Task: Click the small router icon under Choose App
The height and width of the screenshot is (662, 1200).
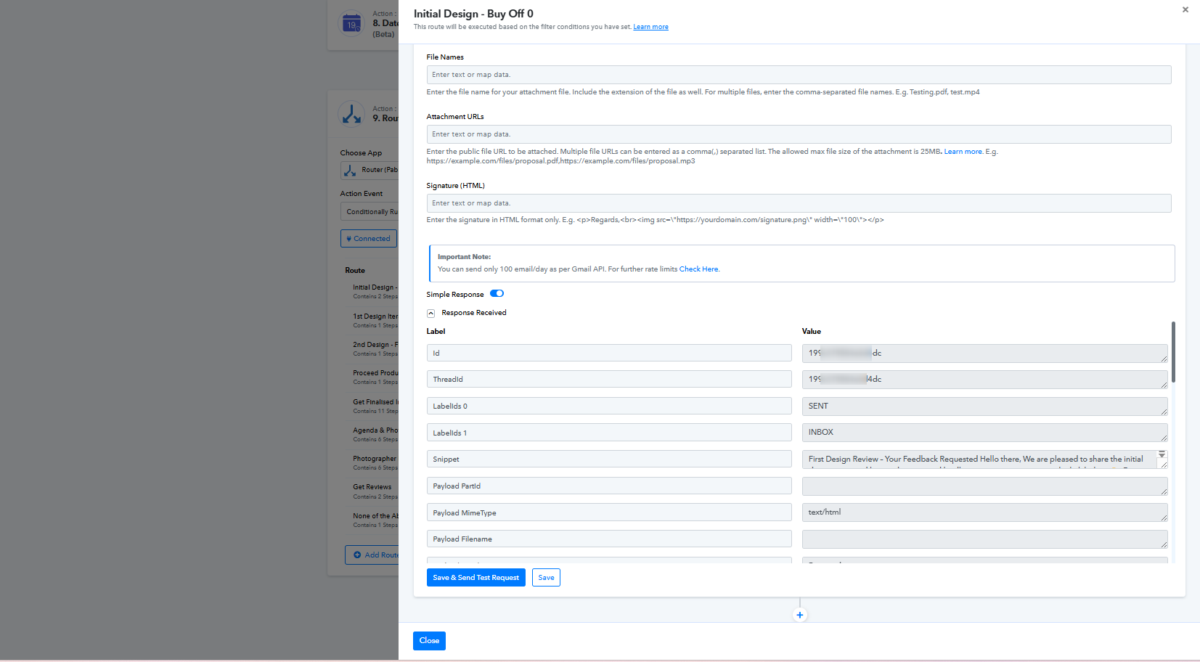Action: [350, 171]
